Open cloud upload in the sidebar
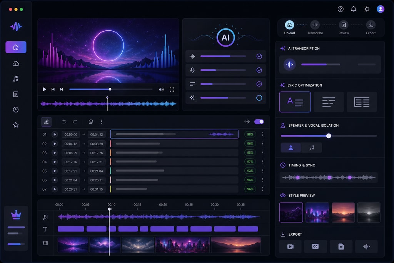The image size is (394, 263). click(16, 64)
